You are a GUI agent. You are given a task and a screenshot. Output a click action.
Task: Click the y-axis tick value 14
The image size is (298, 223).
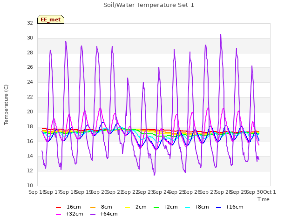tap(30, 156)
